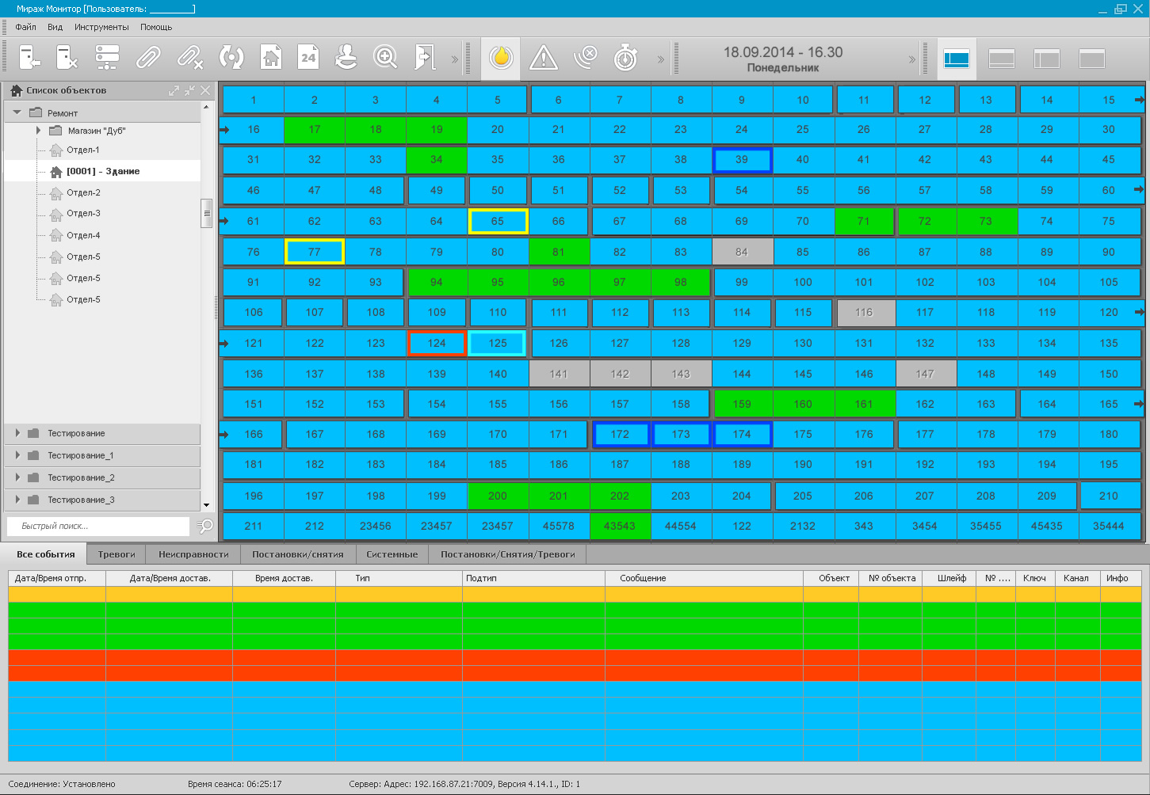1150x795 pixels.
Task: Toggle the fire alarm flame button
Action: (x=501, y=58)
